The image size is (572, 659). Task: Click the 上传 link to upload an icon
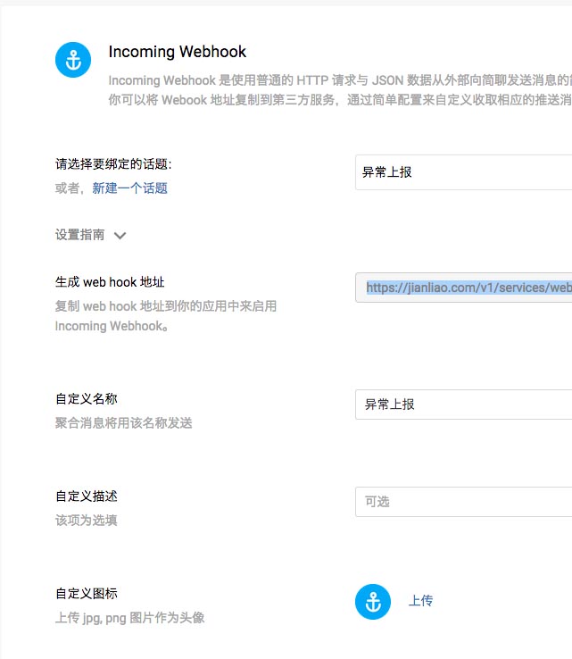(420, 601)
